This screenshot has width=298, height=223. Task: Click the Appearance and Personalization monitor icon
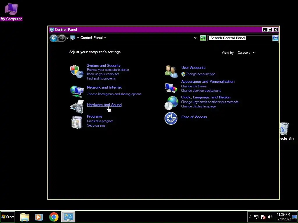(171, 88)
